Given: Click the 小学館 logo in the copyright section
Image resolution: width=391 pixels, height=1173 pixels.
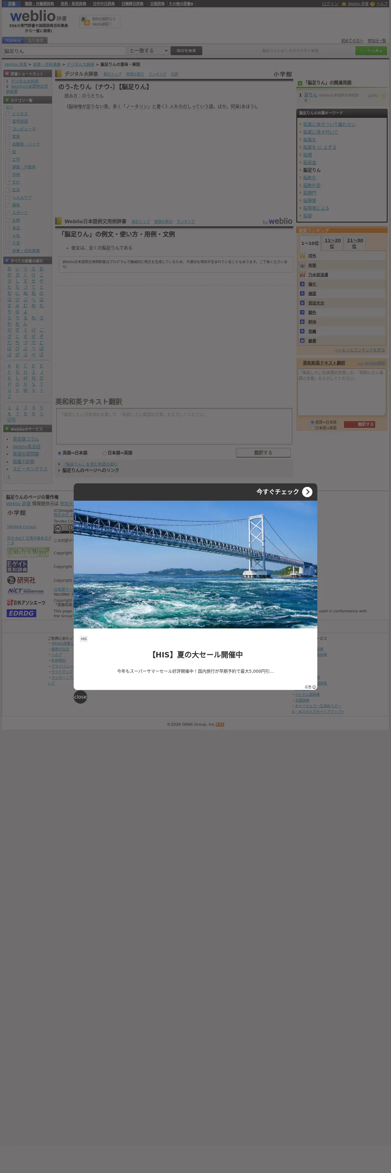Looking at the screenshot, I should pyautogui.click(x=16, y=513).
